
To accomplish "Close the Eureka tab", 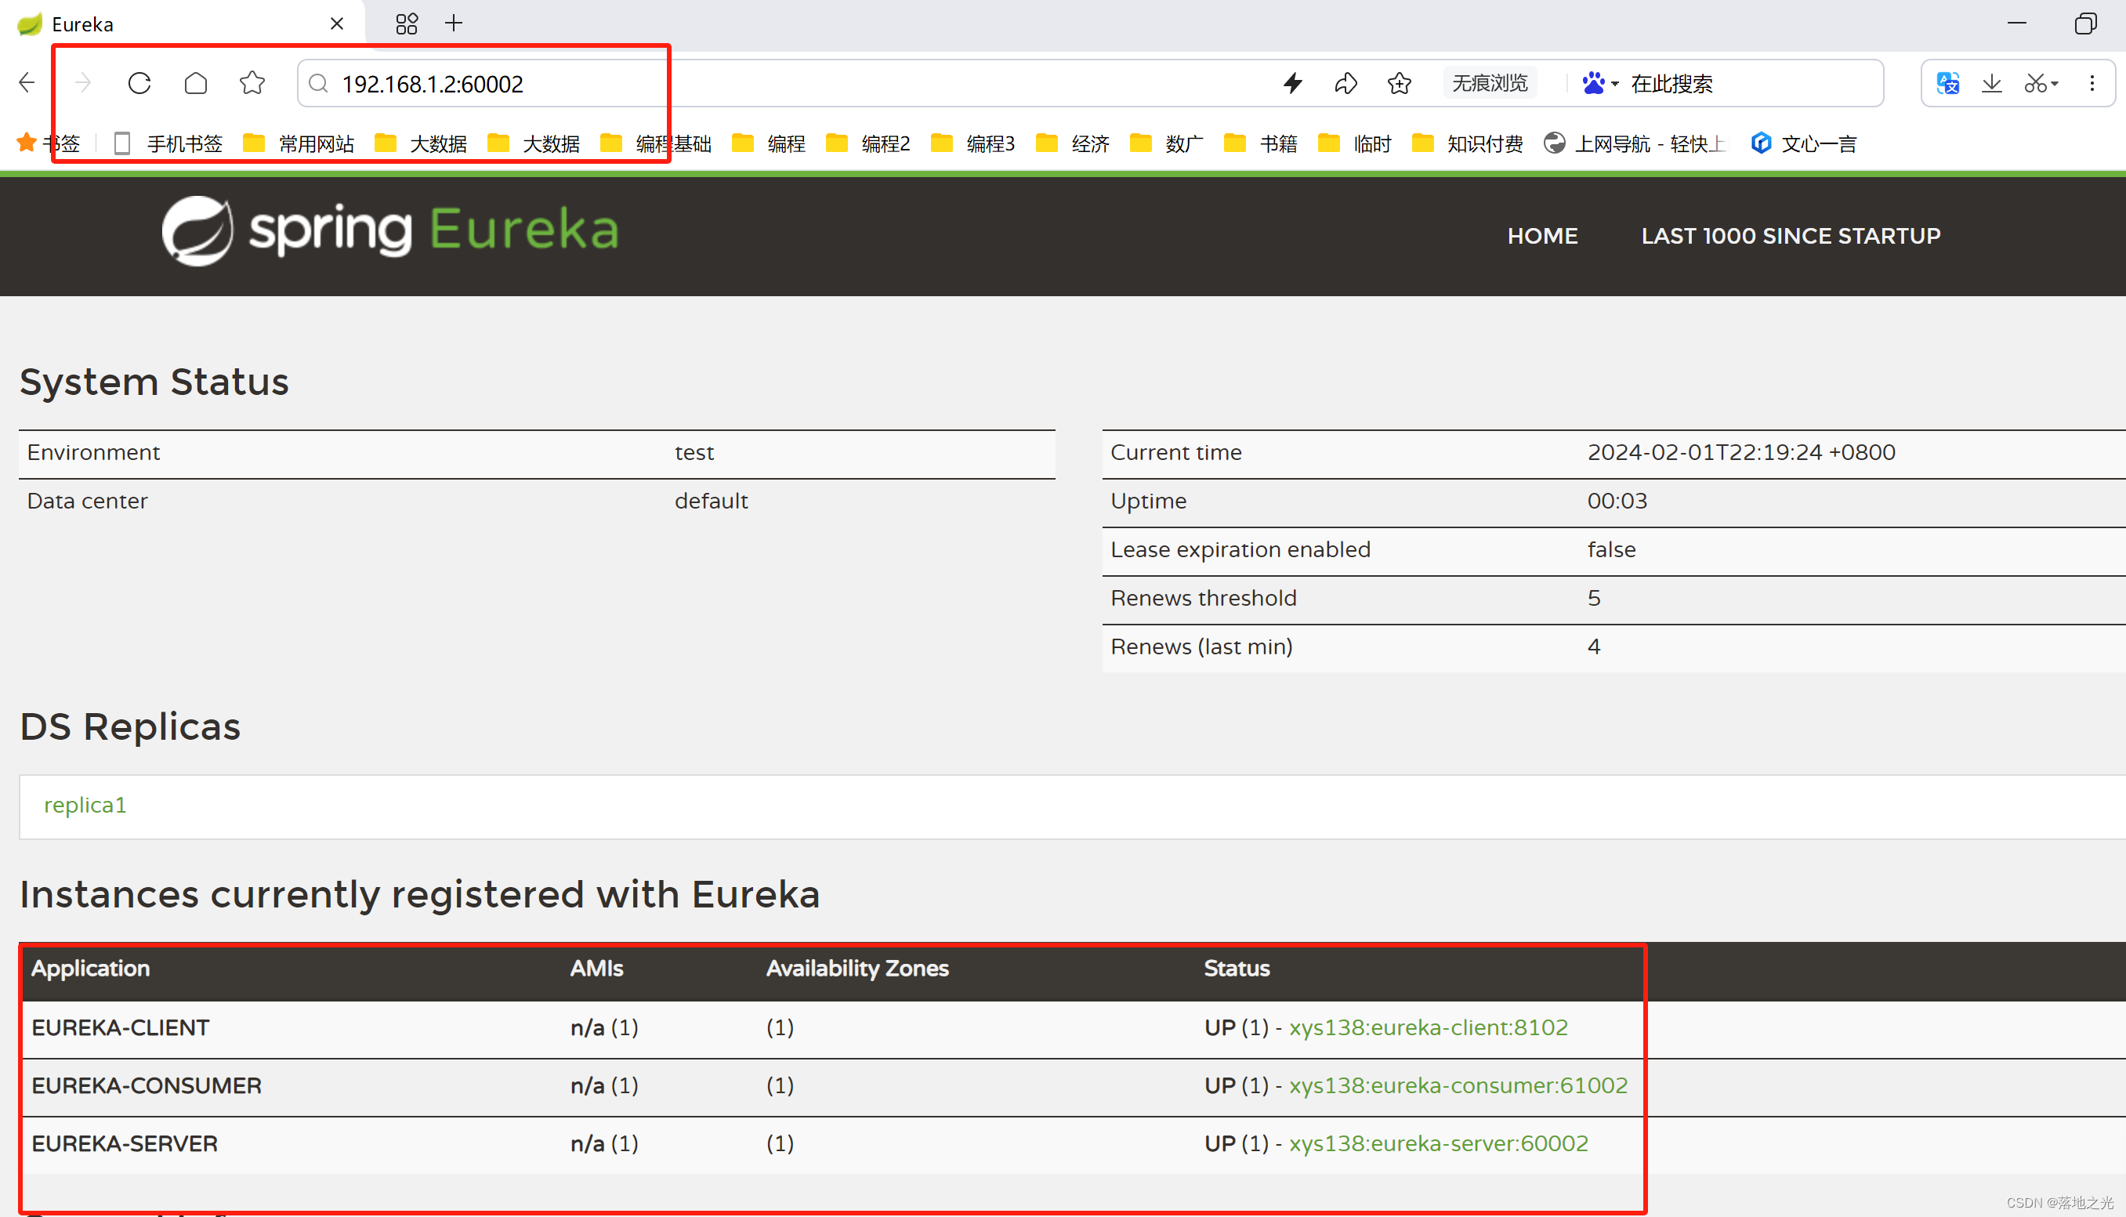I will [x=337, y=24].
